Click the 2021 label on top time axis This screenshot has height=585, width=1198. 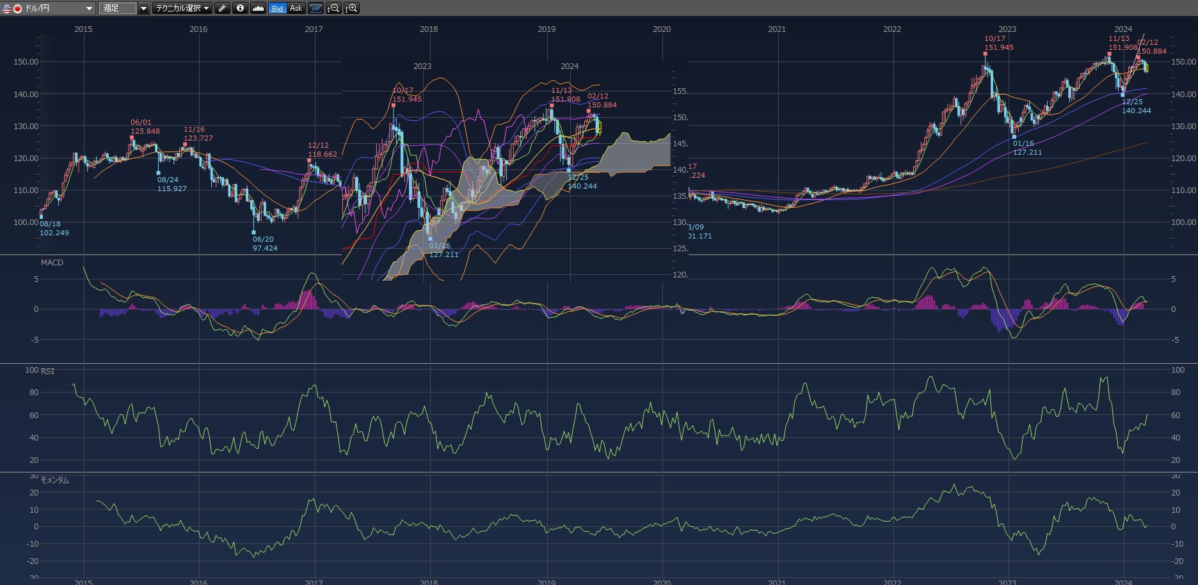coord(777,29)
